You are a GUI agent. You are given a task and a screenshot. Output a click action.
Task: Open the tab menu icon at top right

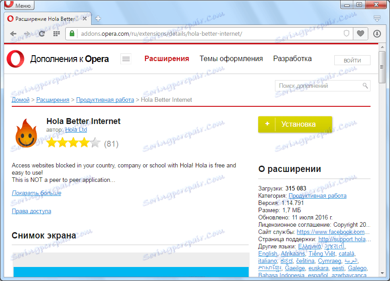(x=377, y=19)
